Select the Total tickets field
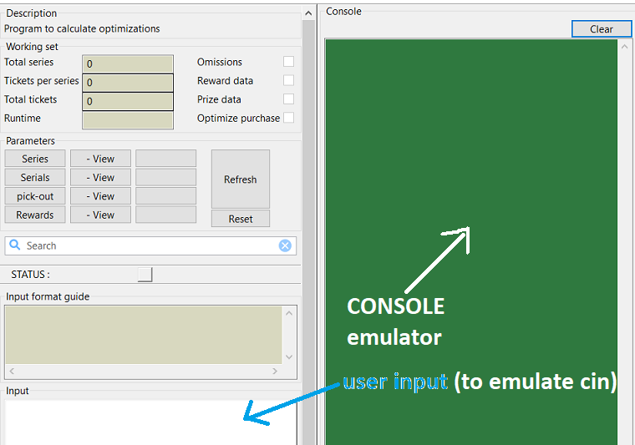 pos(128,101)
